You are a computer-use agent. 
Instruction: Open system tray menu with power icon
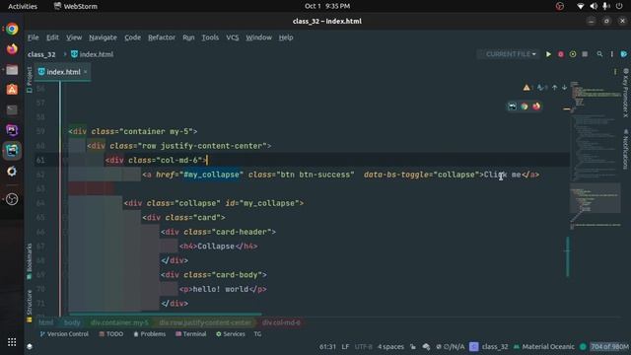click(x=619, y=6)
